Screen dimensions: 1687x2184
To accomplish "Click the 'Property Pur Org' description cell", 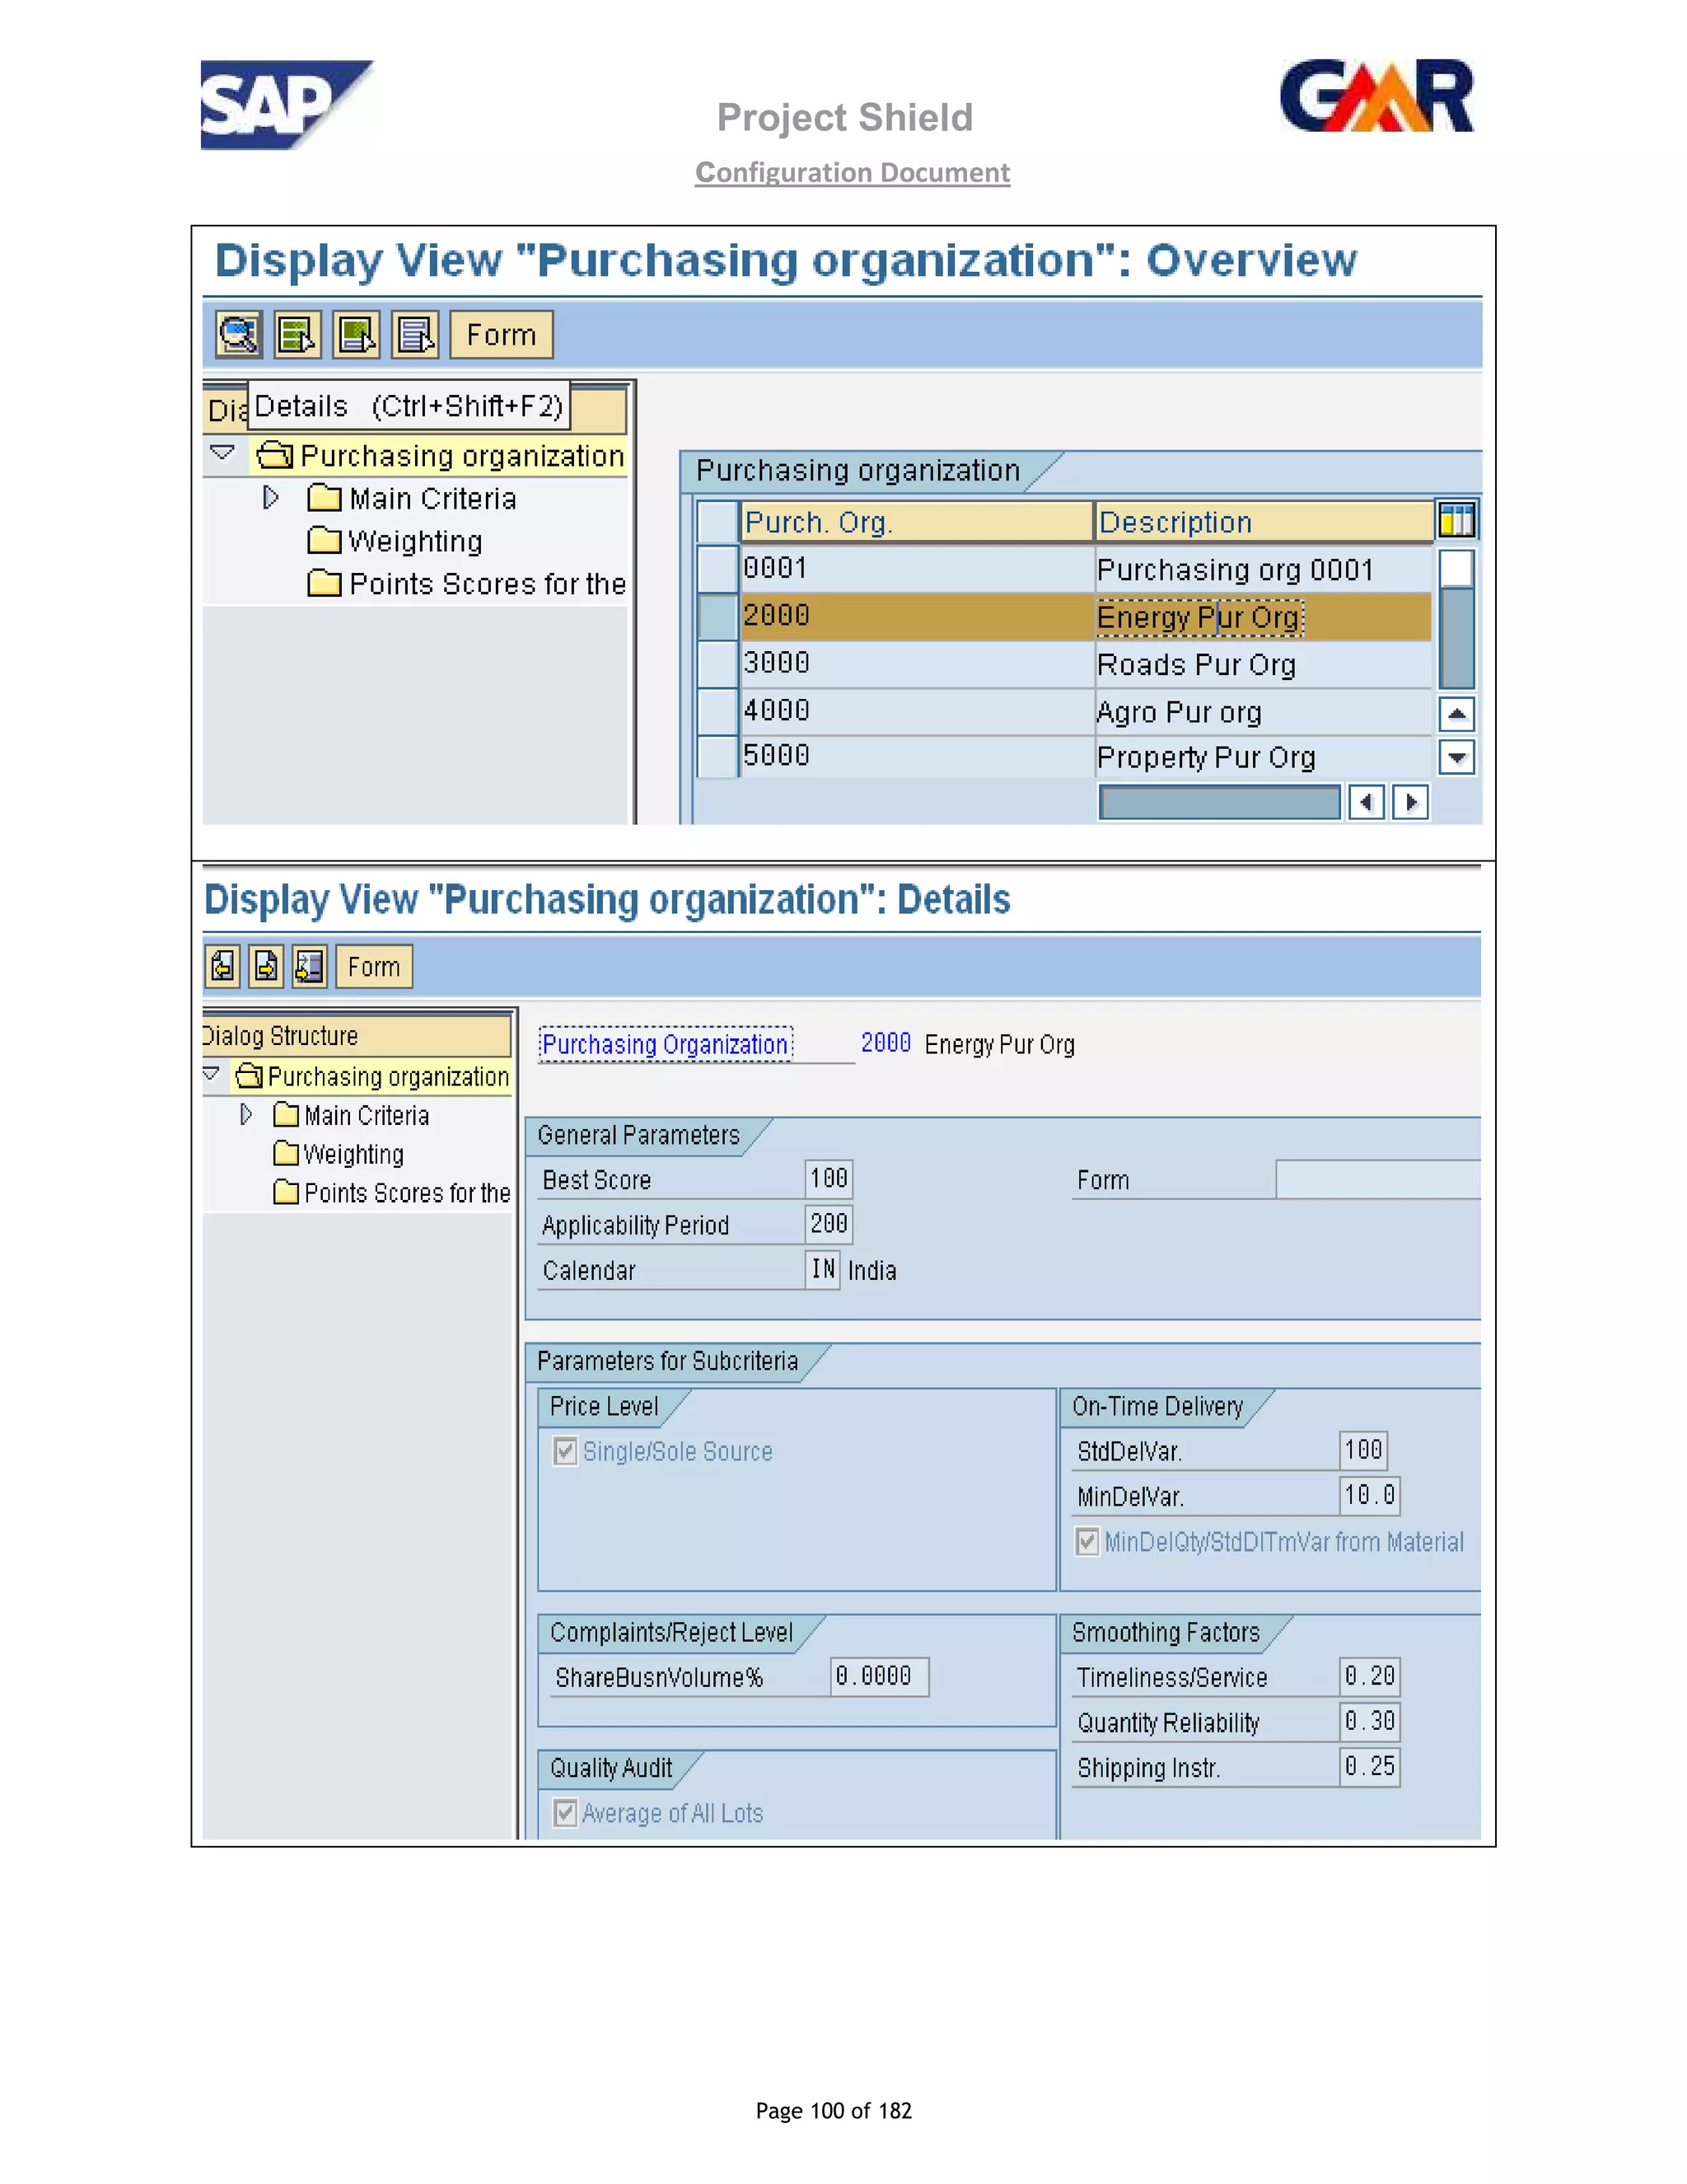I will click(x=1264, y=757).
